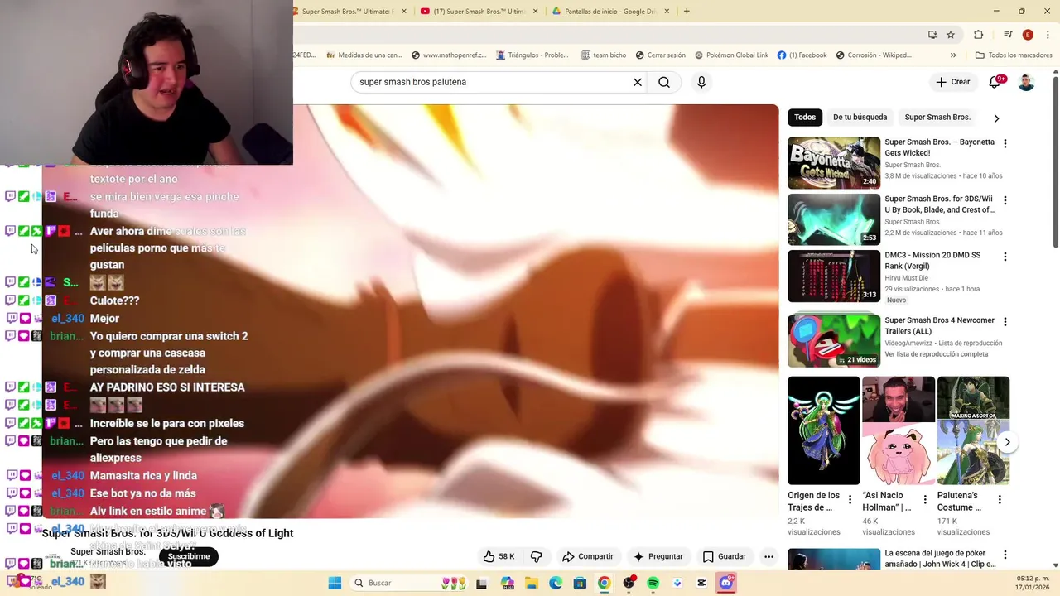Open Pokémon Global Link bookmark
This screenshot has width=1060, height=596.
731,55
